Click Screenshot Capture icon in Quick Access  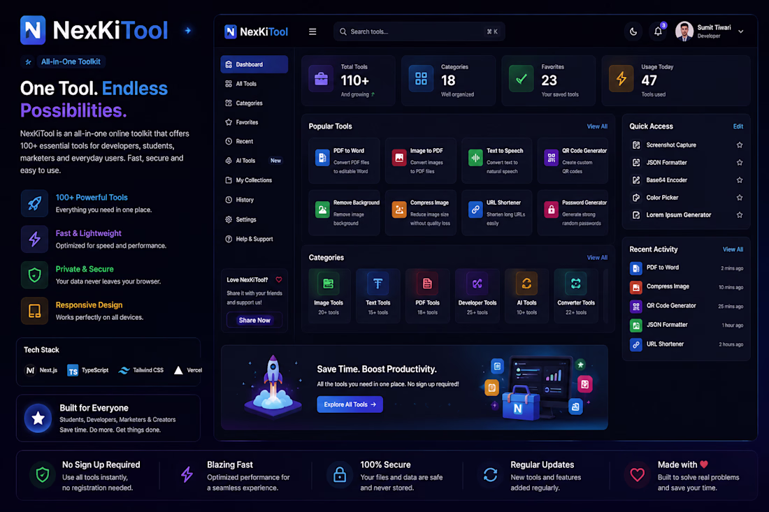[x=636, y=145]
